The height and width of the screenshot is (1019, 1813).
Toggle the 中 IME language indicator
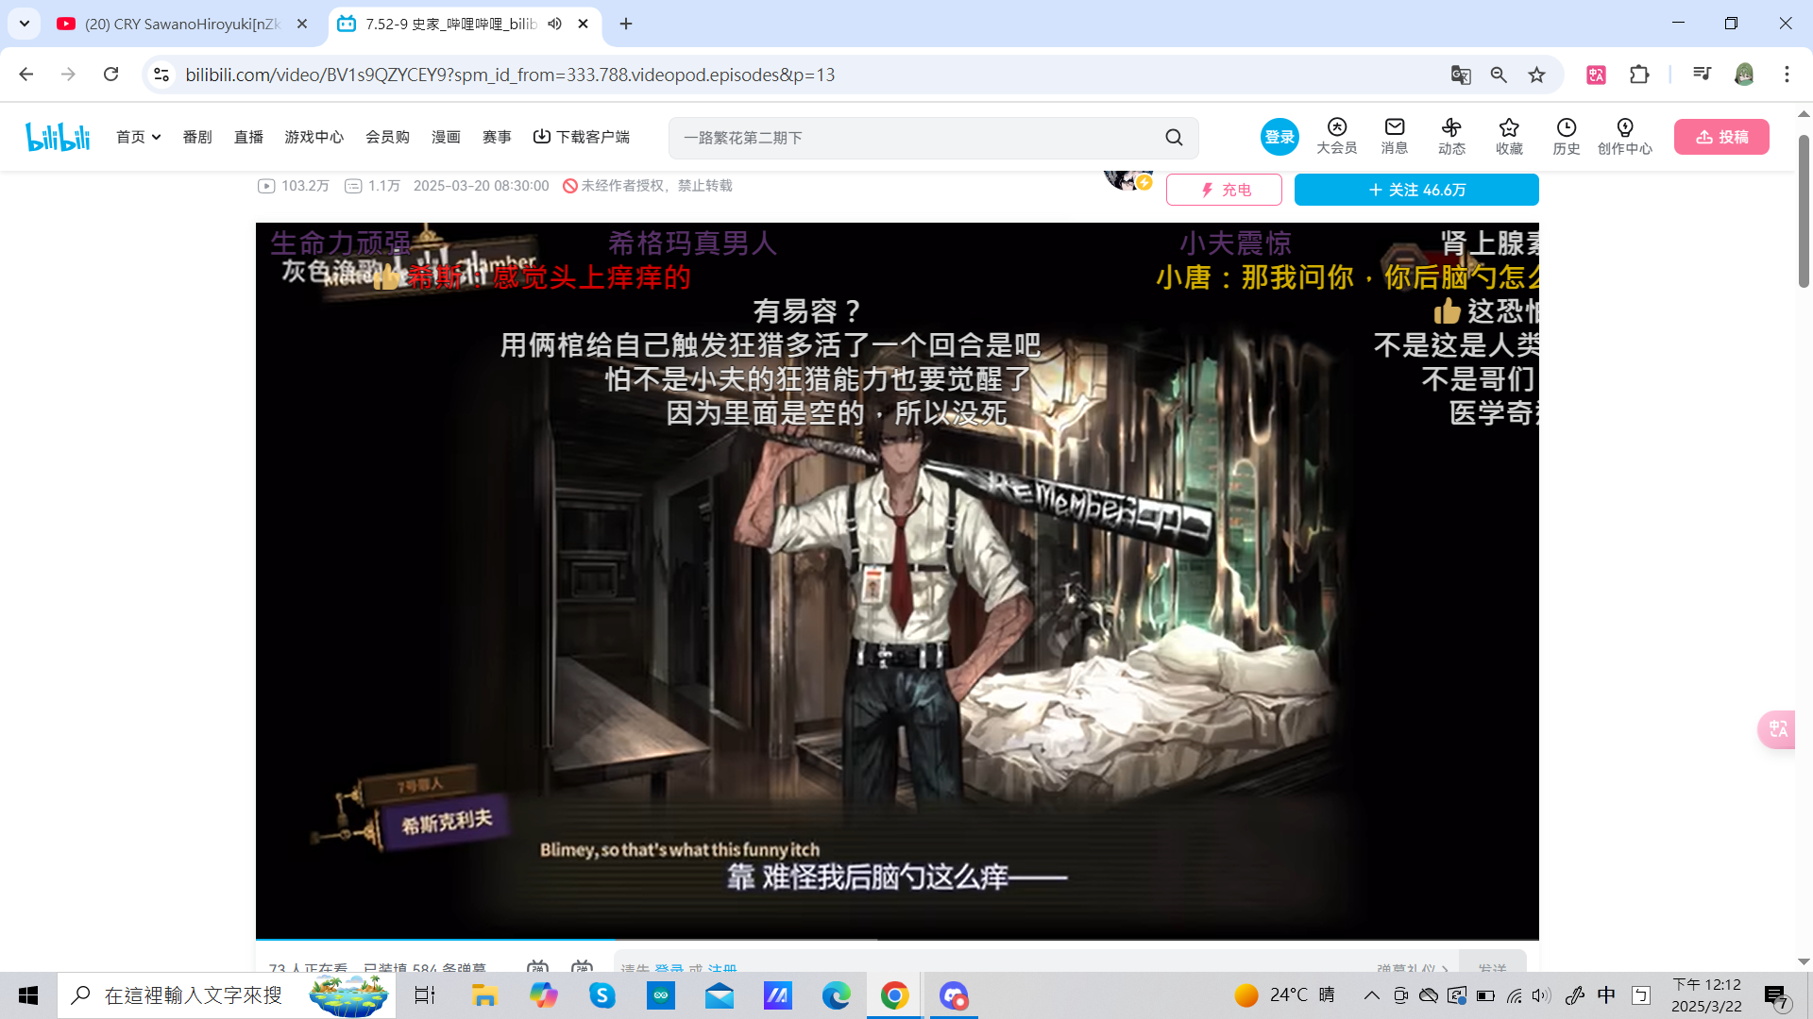click(x=1606, y=995)
